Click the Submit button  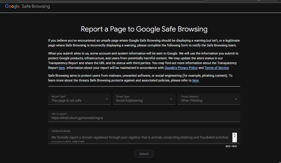(x=144, y=154)
